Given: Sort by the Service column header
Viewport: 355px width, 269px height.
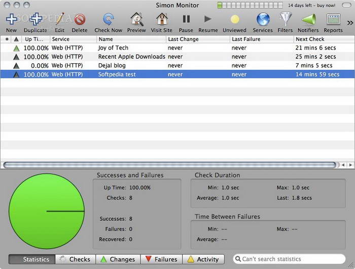Looking at the screenshot, I should pos(74,39).
